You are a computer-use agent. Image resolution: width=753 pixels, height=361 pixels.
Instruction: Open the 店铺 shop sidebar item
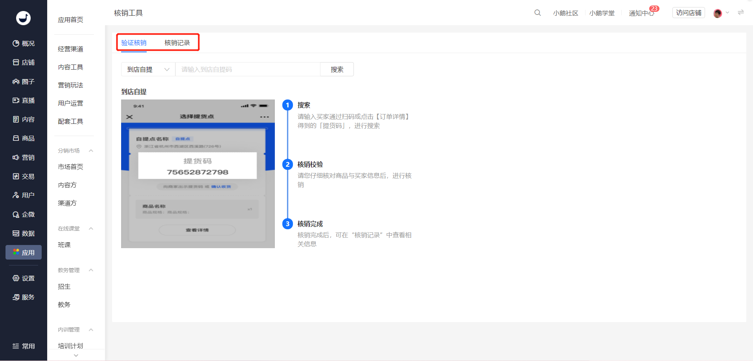pos(24,63)
